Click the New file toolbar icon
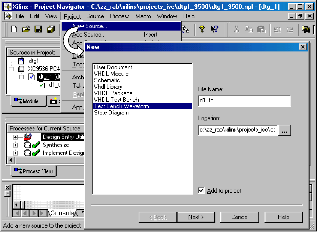 [14, 29]
